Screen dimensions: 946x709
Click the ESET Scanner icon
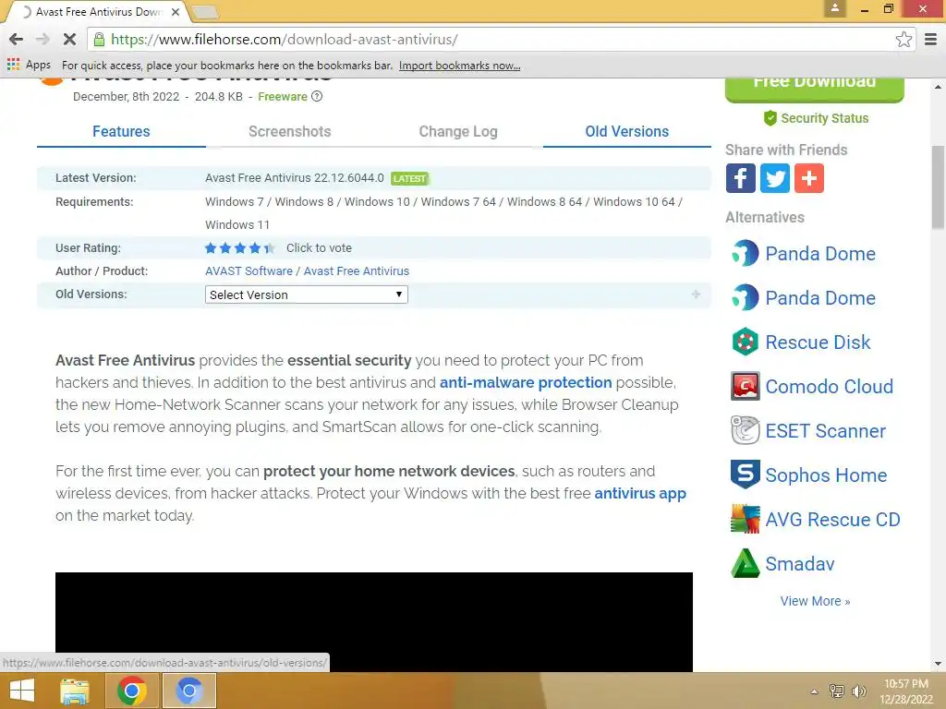point(746,430)
